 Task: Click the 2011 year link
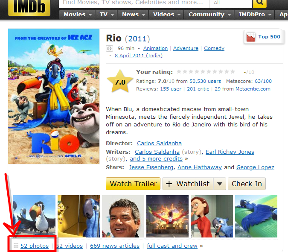point(137,39)
